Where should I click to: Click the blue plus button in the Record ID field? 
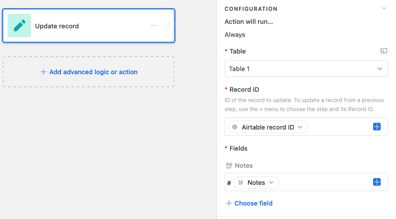377,127
